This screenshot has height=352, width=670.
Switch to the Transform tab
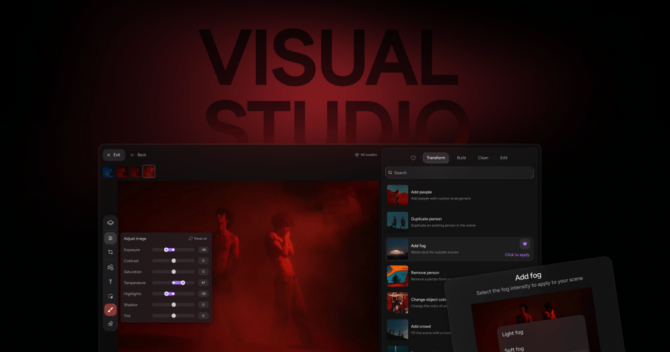pyautogui.click(x=436, y=158)
